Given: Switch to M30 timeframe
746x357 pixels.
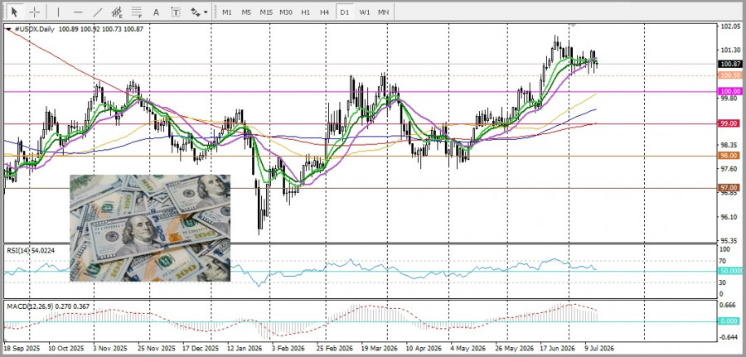Looking at the screenshot, I should 286,12.
